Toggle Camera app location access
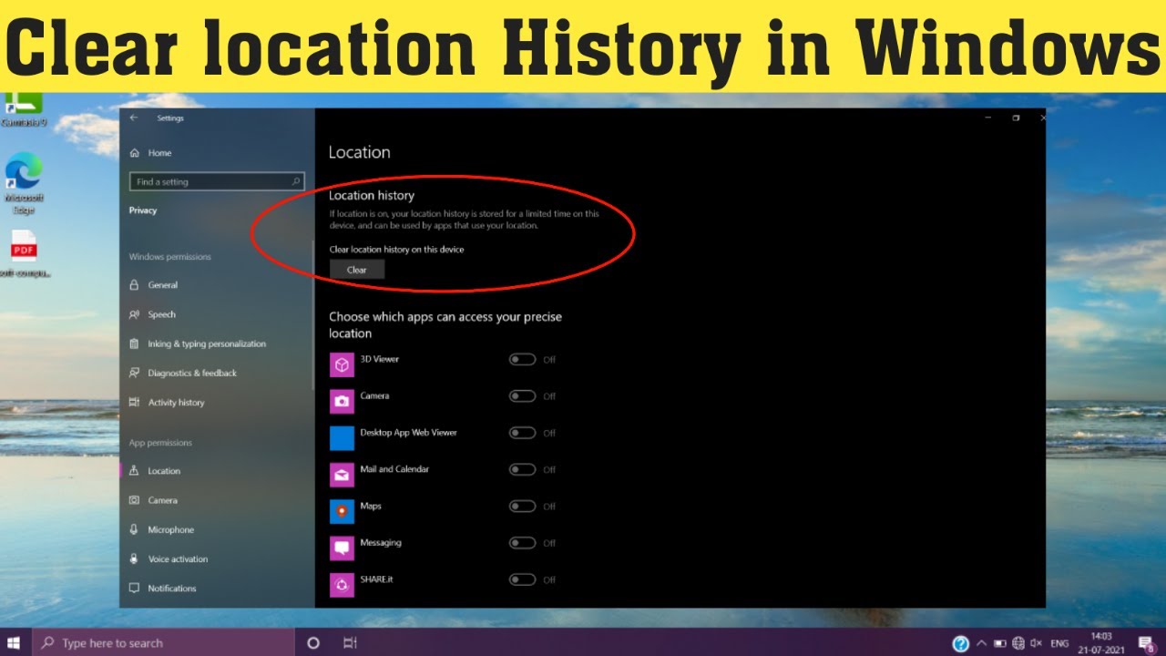 (x=522, y=396)
